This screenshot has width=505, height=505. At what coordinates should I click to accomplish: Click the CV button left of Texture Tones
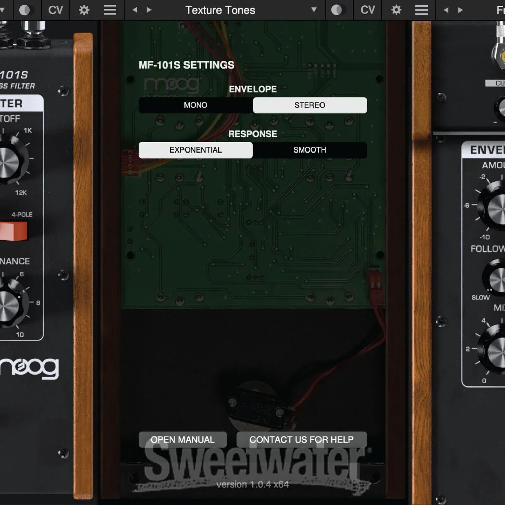(x=56, y=10)
